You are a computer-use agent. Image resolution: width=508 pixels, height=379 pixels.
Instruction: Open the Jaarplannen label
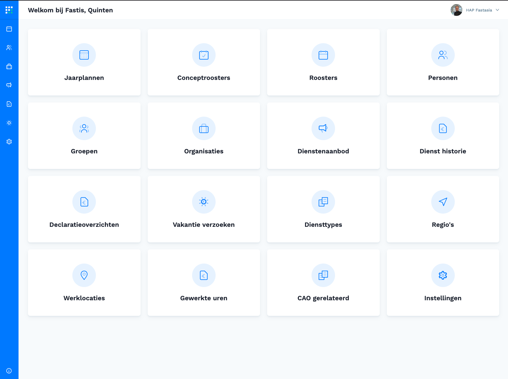pyautogui.click(x=84, y=78)
